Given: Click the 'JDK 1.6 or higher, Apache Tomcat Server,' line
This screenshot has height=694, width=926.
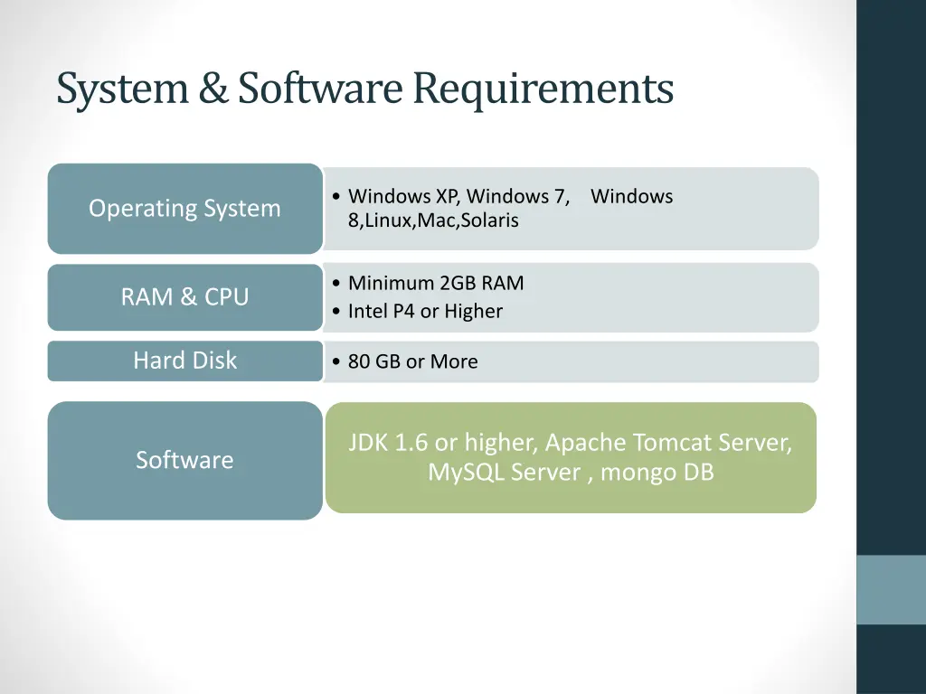Looking at the screenshot, I should (x=570, y=443).
